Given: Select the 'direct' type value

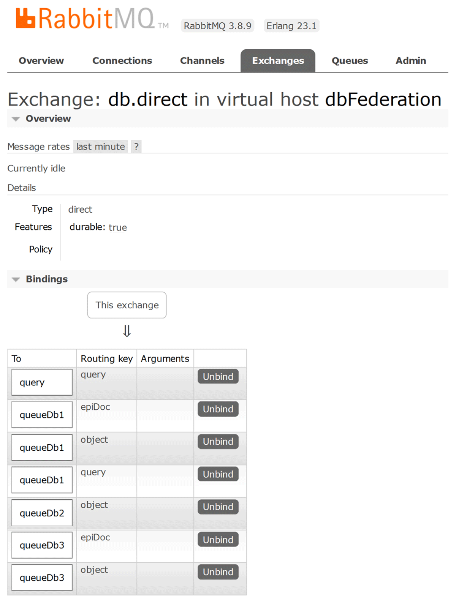Looking at the screenshot, I should click(x=80, y=210).
